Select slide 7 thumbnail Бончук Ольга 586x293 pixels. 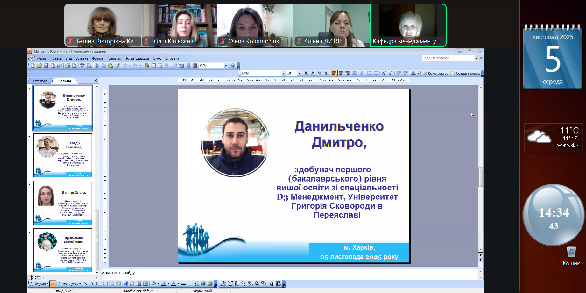(63, 203)
